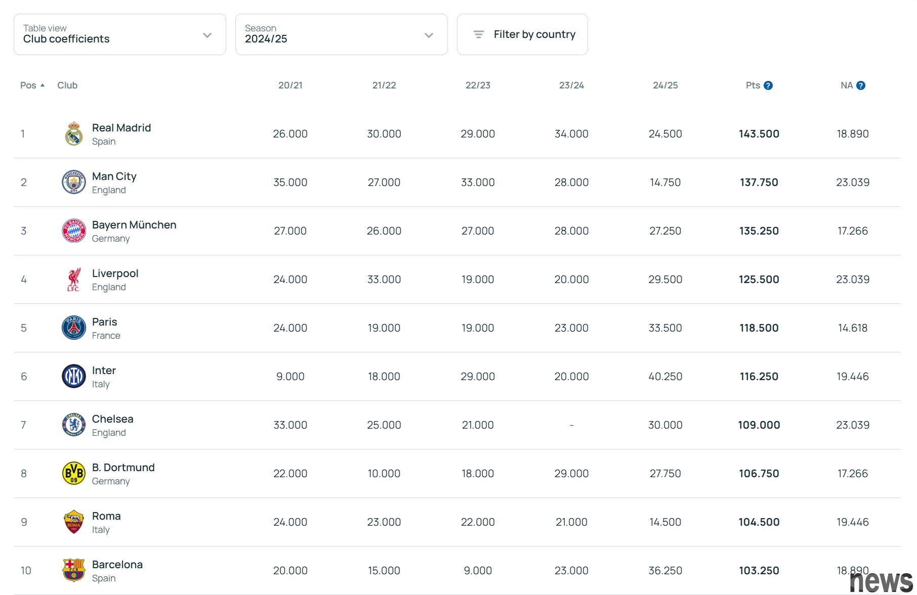Viewport: 917px width, 595px height.
Task: Click Chelsea's empty 23/24 dash cell
Action: 571,425
